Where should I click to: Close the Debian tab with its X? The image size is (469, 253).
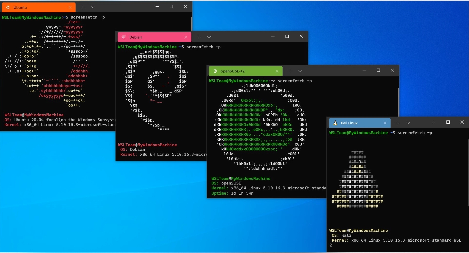click(186, 37)
